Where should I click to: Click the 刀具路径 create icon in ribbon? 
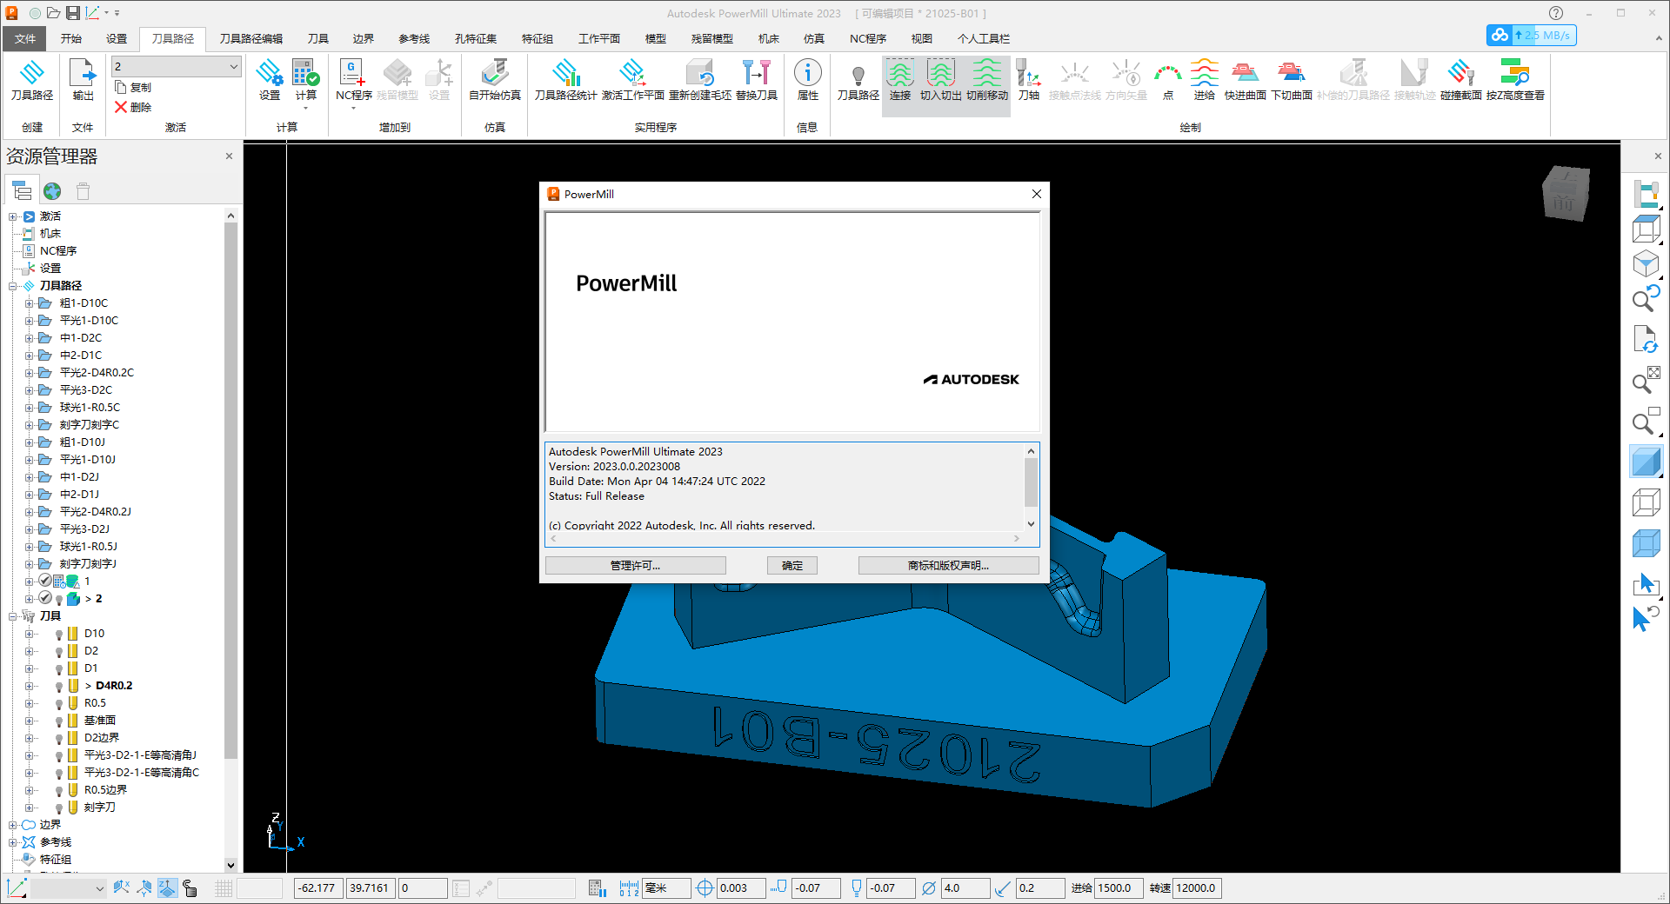pos(32,80)
